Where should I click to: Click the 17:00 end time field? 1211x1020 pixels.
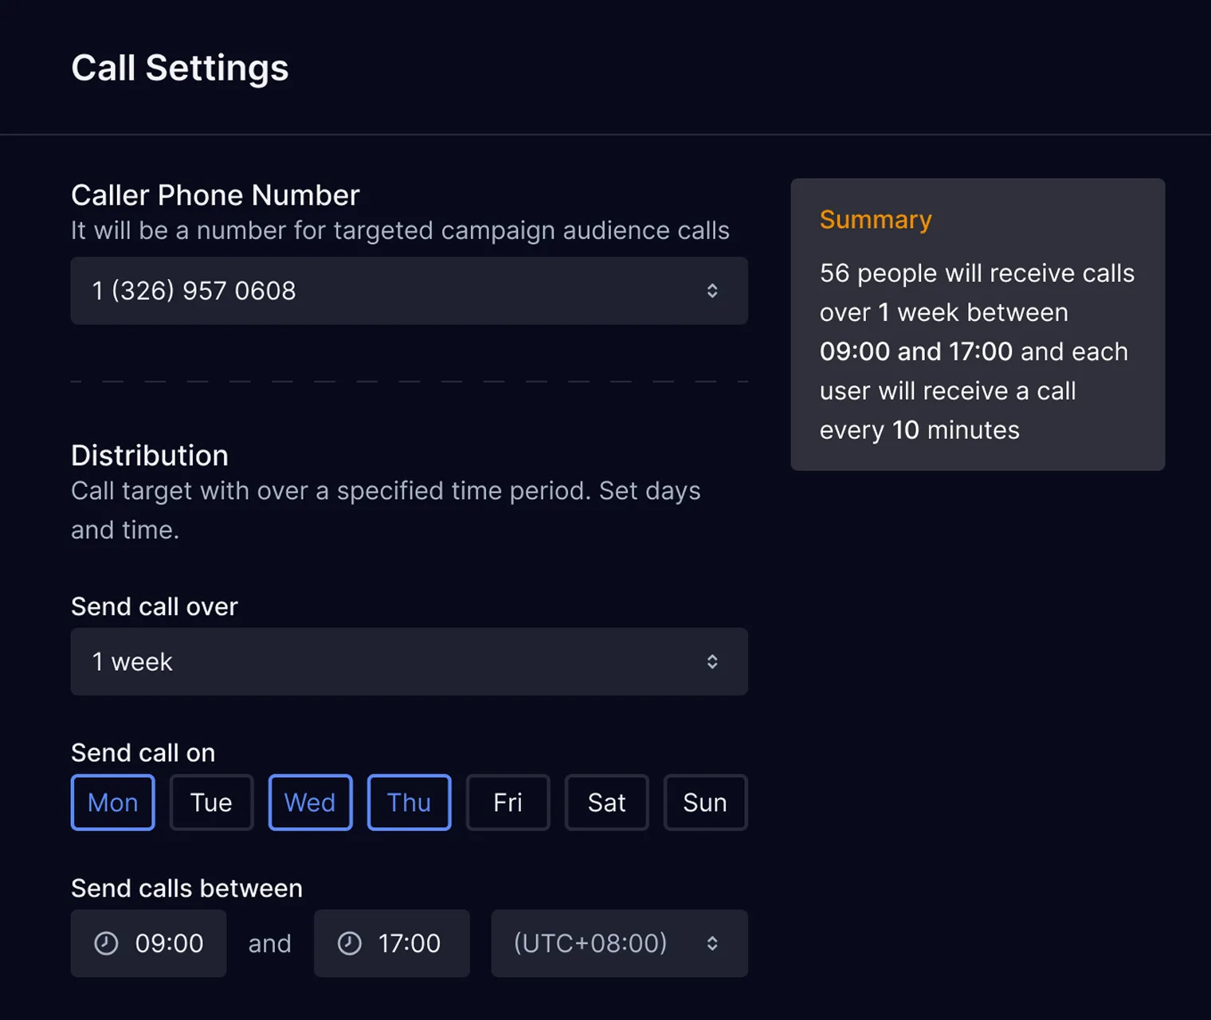392,943
